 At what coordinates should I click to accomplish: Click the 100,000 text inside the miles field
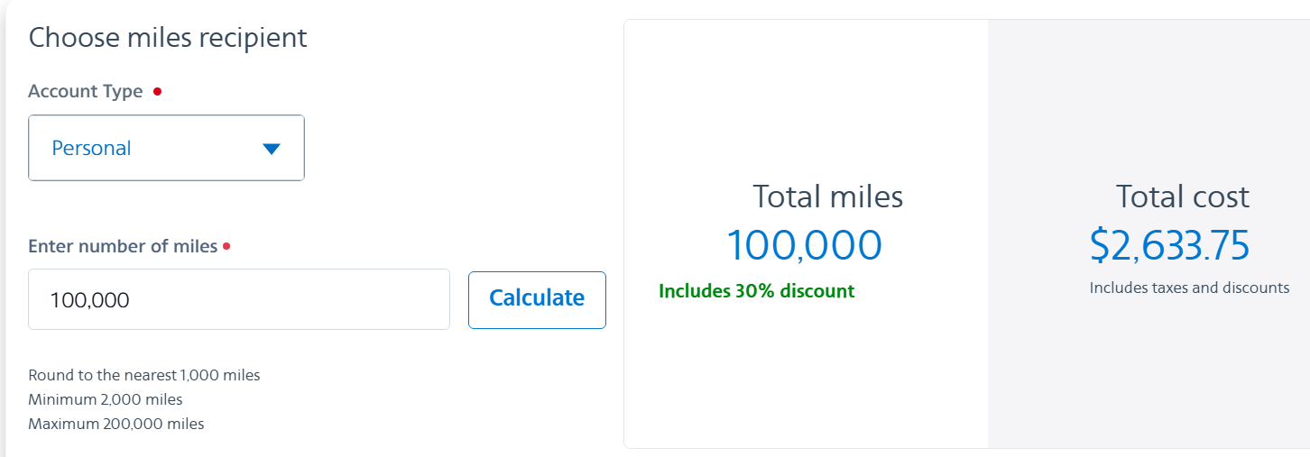click(x=90, y=300)
